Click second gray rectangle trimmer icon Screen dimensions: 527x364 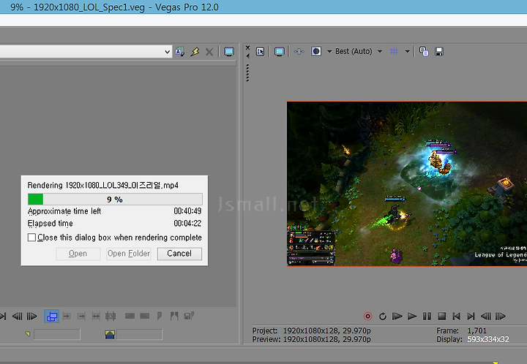click(x=144, y=316)
